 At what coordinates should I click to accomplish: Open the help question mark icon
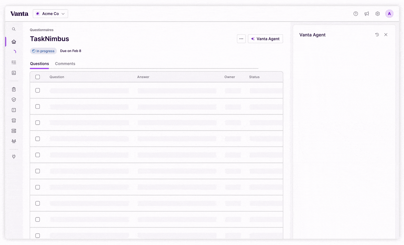(x=356, y=14)
